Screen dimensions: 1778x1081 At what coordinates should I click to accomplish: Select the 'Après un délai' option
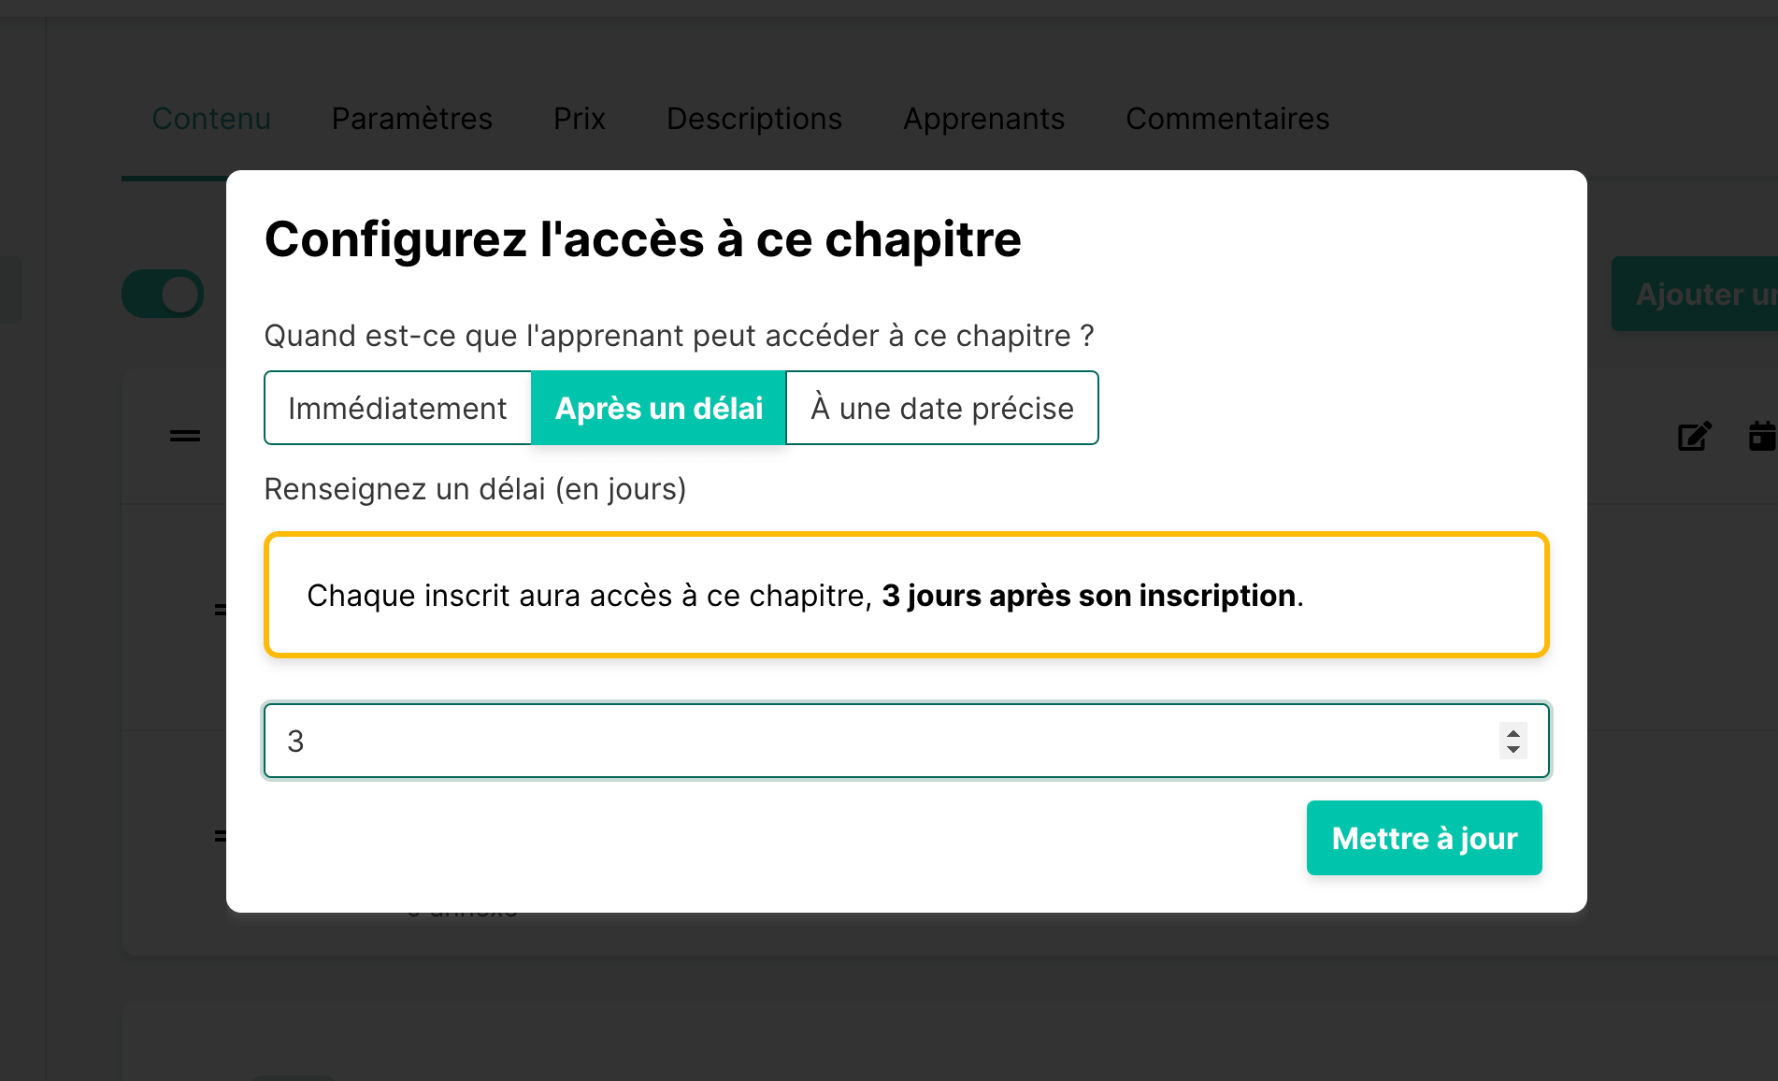(x=659, y=409)
